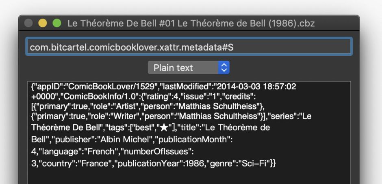Open the Plain text format dropdown
This screenshot has width=382, height=184.
[189, 68]
